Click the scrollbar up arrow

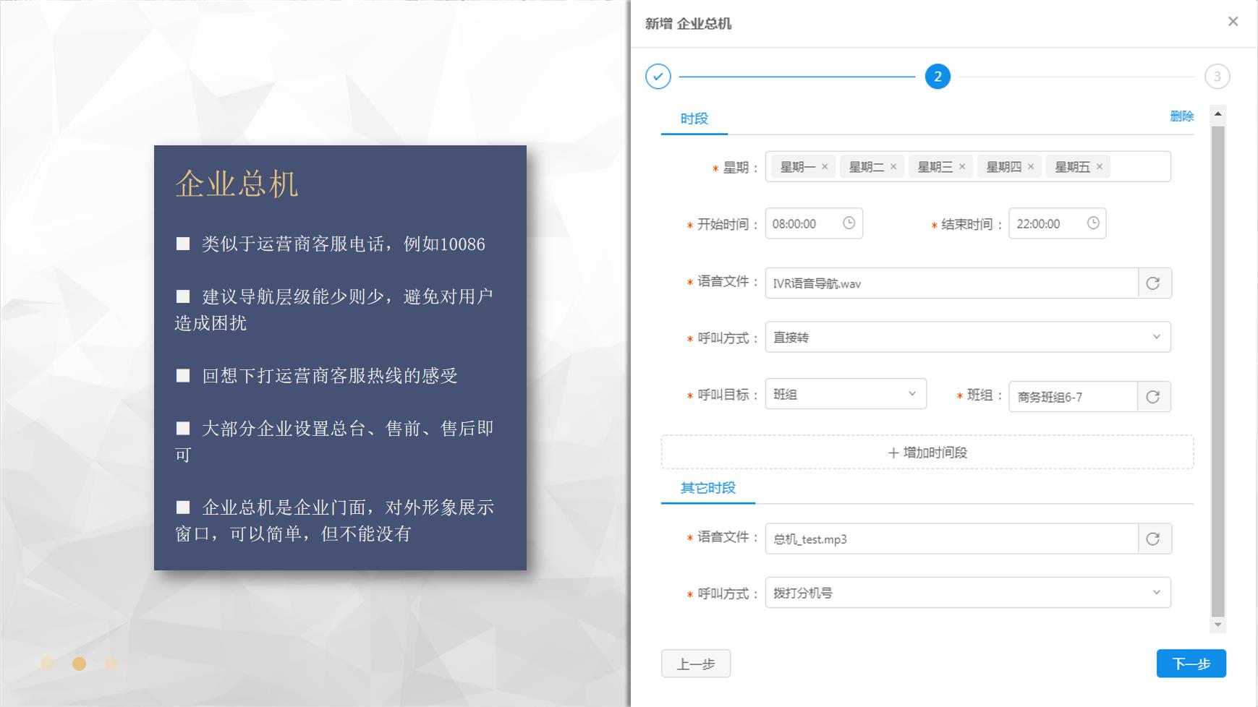1218,113
